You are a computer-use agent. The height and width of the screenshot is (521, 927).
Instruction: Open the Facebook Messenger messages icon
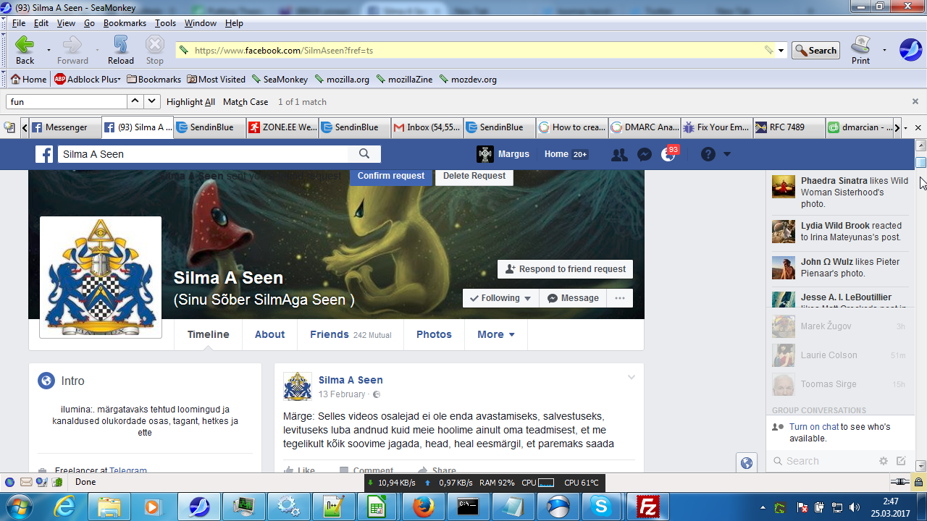point(644,154)
